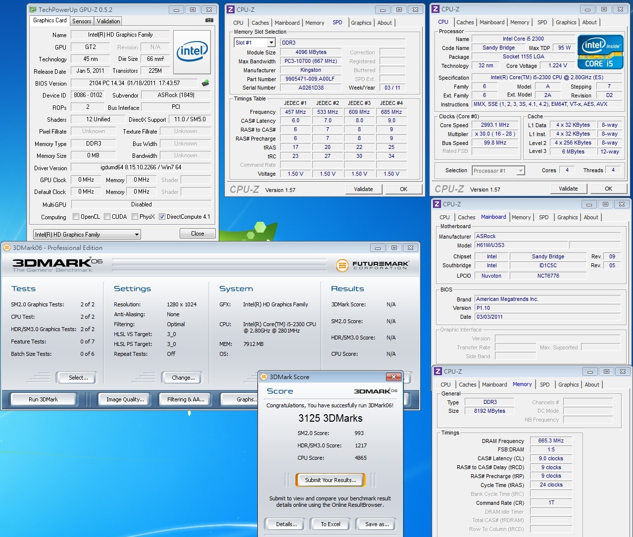Screen dimensions: 633x537
Task: Select the About tab in the CPU-Z SPD window
Action: pyautogui.click(x=385, y=23)
